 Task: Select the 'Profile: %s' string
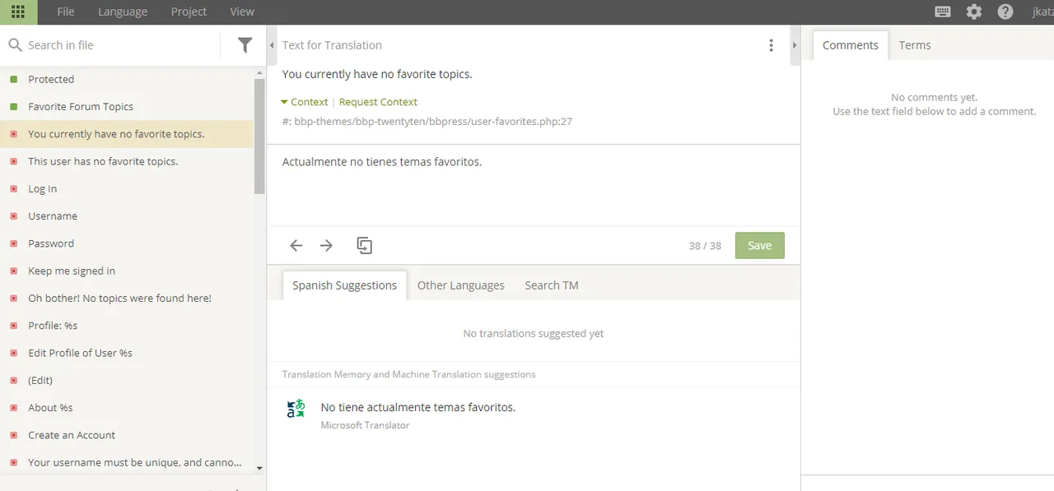(127, 326)
